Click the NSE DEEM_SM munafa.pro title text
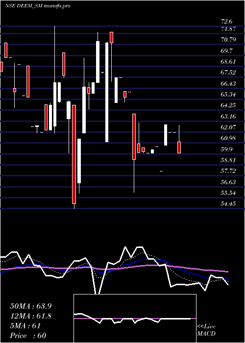Viewport: 245px width, 343px height. (x=38, y=6)
